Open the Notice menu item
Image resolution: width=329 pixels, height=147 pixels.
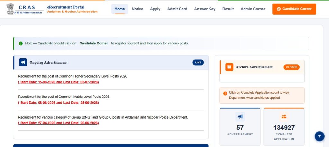138,9
